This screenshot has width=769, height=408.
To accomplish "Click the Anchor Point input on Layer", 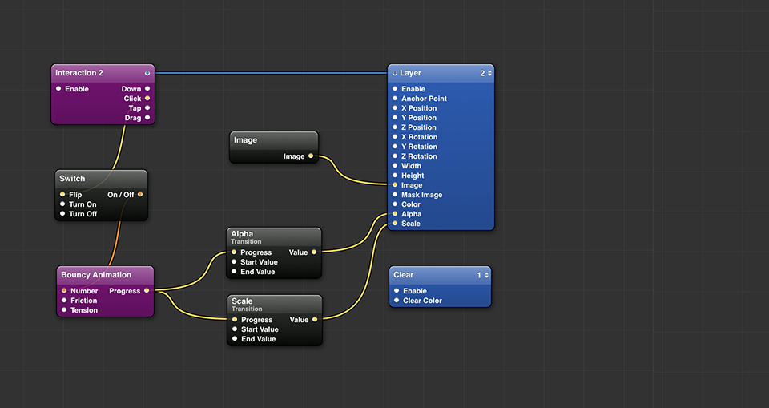I will (x=395, y=99).
